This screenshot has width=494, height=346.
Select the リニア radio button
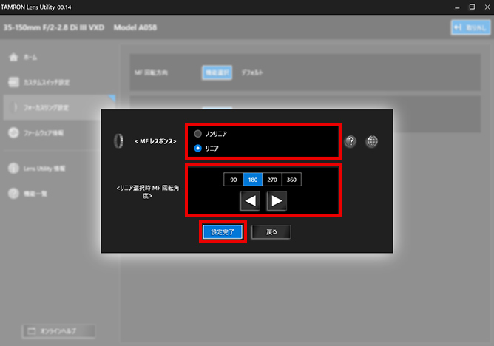tap(197, 149)
